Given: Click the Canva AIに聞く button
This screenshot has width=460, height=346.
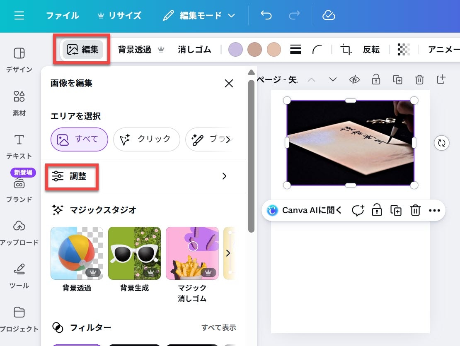Looking at the screenshot, I should point(305,211).
